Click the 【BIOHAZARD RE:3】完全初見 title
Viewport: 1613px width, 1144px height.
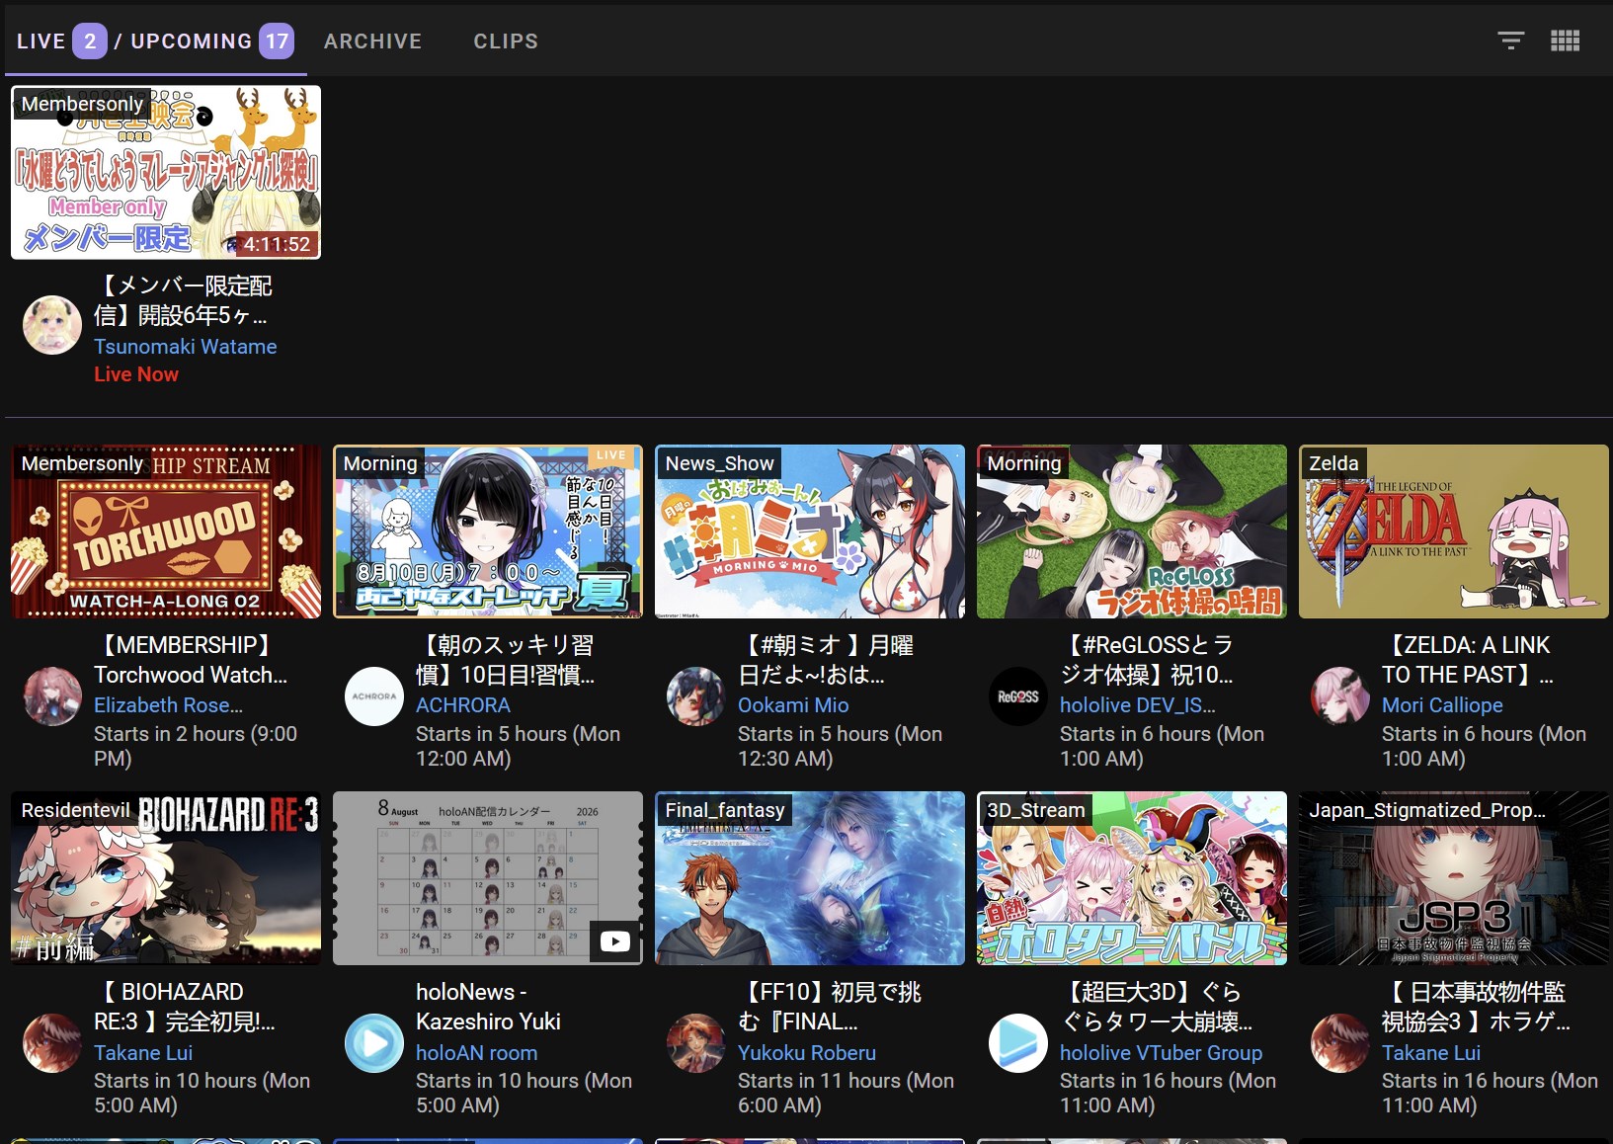(x=185, y=1007)
